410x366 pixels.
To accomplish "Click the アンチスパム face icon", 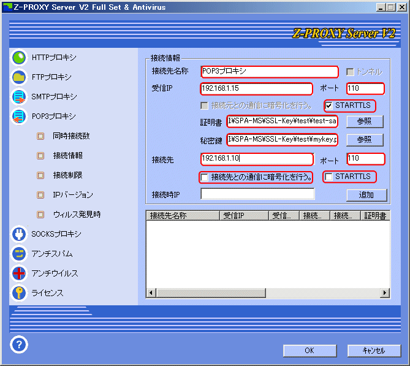I will click(x=19, y=254).
